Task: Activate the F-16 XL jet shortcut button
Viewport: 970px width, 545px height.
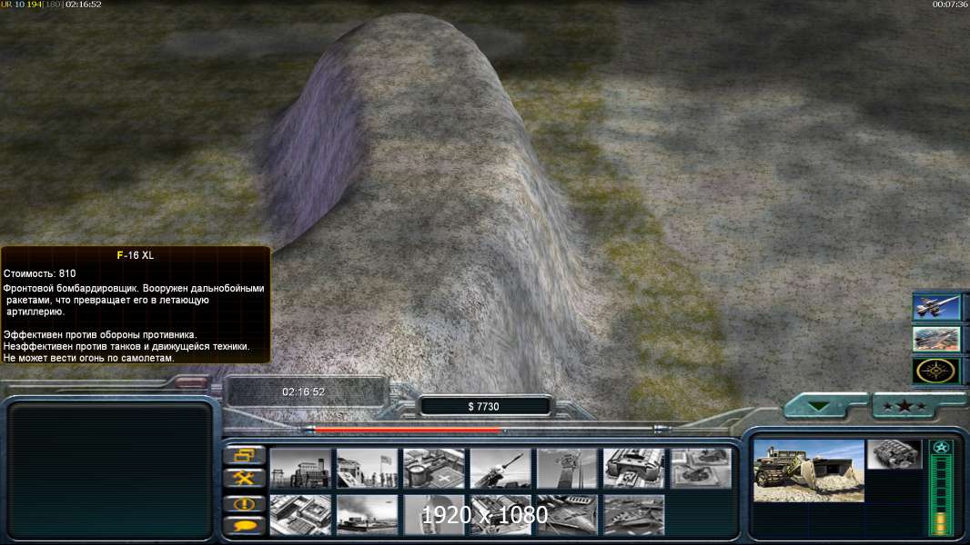Action: [936, 307]
